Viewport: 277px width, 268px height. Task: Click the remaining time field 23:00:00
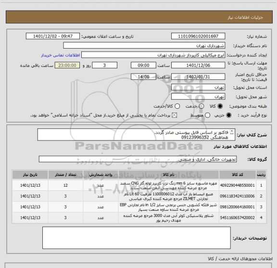point(67,65)
